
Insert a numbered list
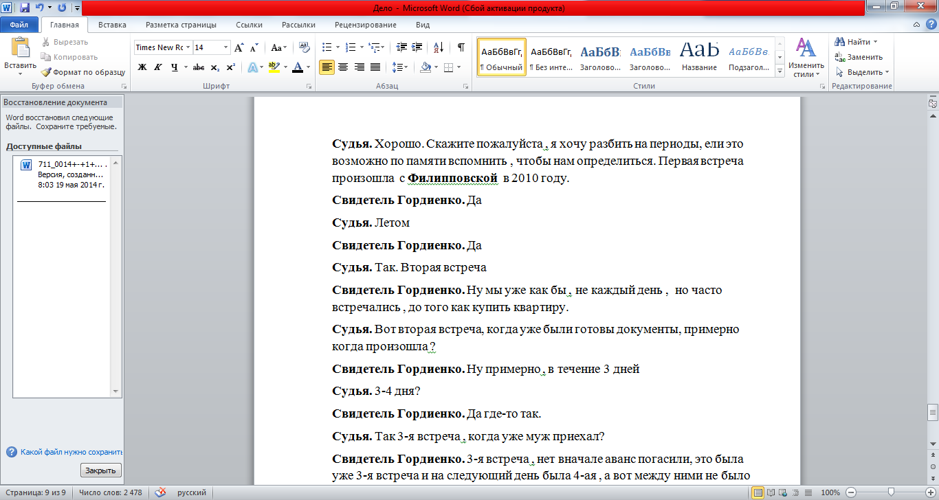coord(350,47)
